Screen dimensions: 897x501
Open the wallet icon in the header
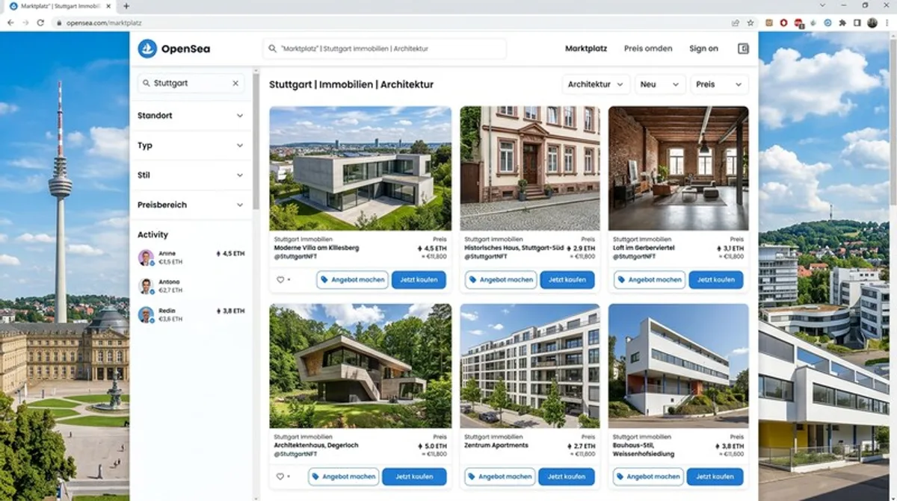[x=743, y=49]
